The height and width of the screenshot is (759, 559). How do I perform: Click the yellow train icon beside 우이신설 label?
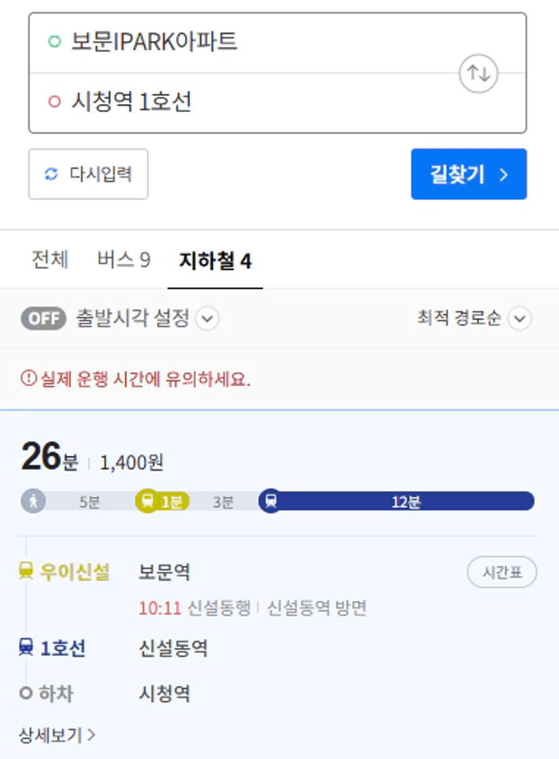coord(26,571)
